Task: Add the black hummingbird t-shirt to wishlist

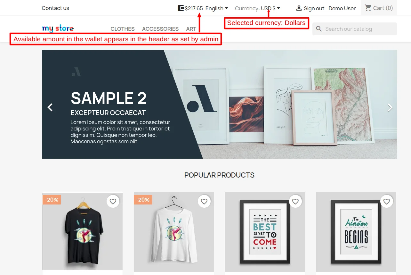Action: point(113,201)
